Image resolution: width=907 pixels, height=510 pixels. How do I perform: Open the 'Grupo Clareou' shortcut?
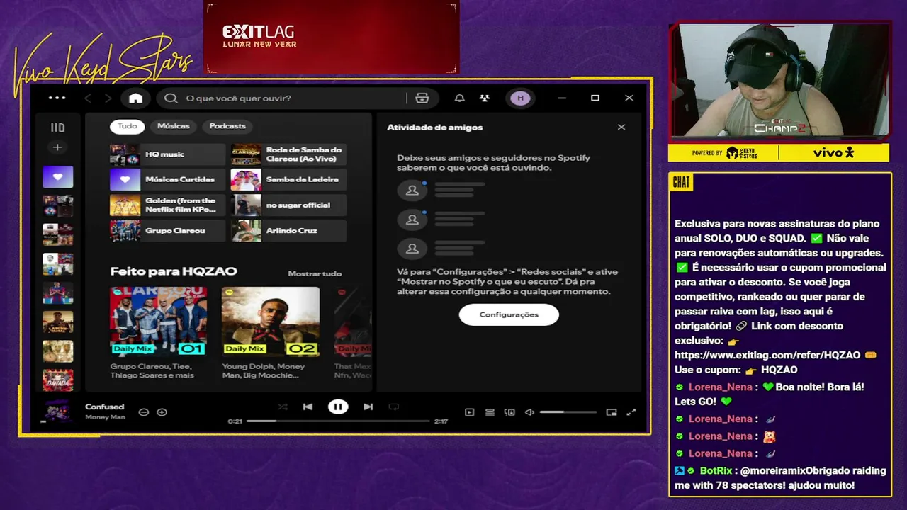click(167, 231)
